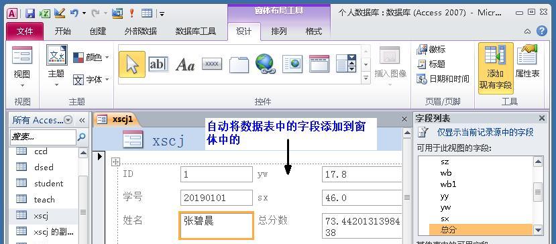The height and width of the screenshot is (244, 556).
Task: Collapse the navigation pane with « button
Action: [x=82, y=120]
